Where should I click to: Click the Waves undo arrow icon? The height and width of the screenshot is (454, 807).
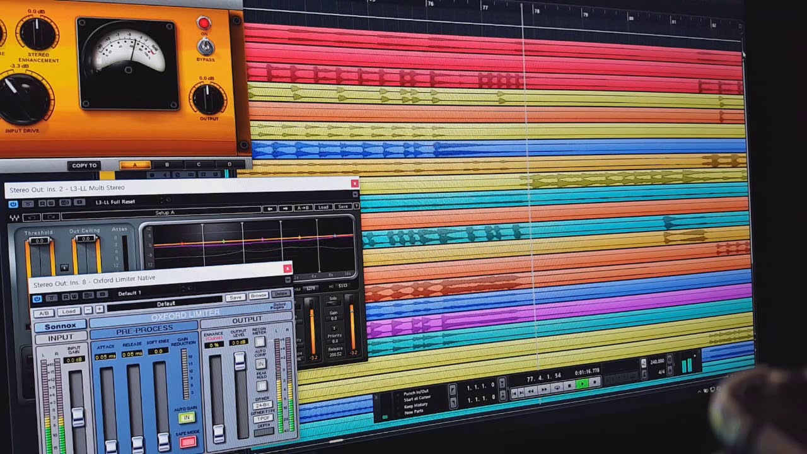pos(32,218)
